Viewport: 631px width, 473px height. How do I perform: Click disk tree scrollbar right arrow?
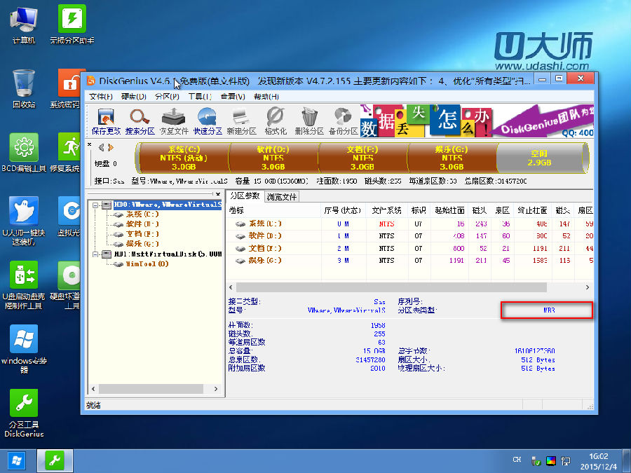[216, 389]
